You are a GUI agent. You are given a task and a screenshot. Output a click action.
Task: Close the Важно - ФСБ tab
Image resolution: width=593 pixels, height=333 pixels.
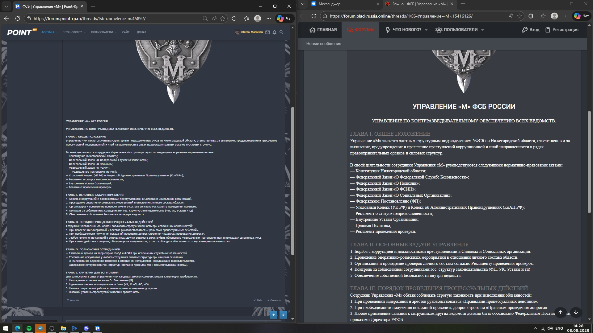pos(452,4)
